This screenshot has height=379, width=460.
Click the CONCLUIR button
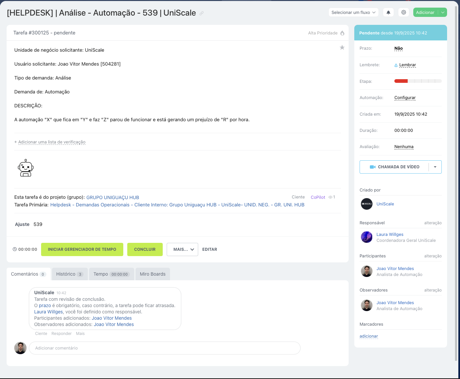pos(145,249)
